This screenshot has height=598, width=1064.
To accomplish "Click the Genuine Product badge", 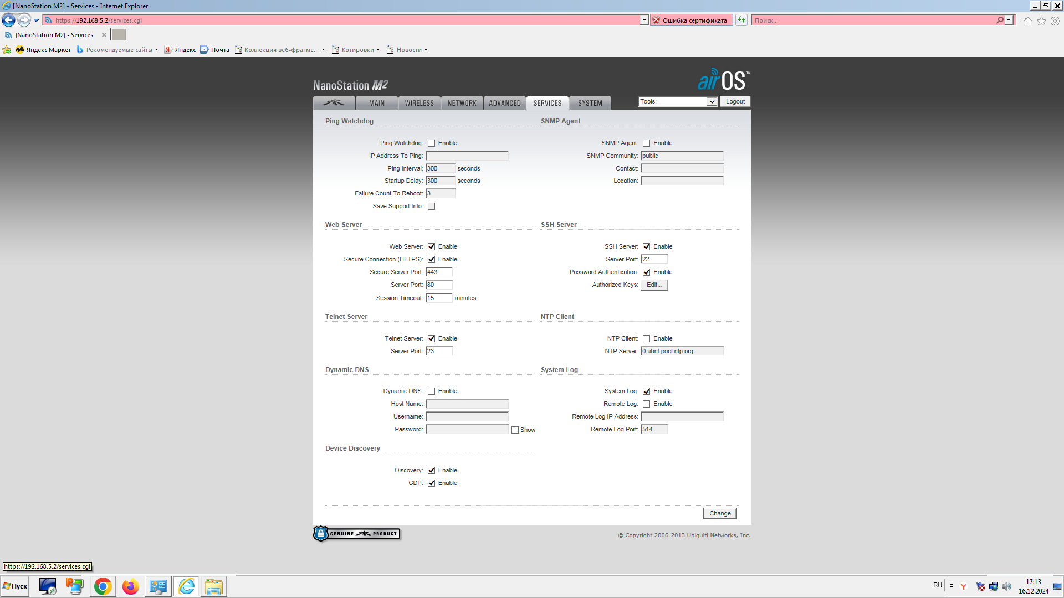I will [x=357, y=534].
